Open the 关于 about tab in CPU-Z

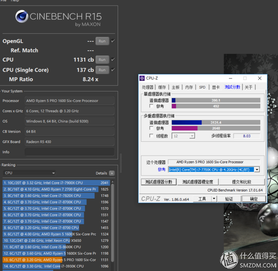tap(248, 87)
